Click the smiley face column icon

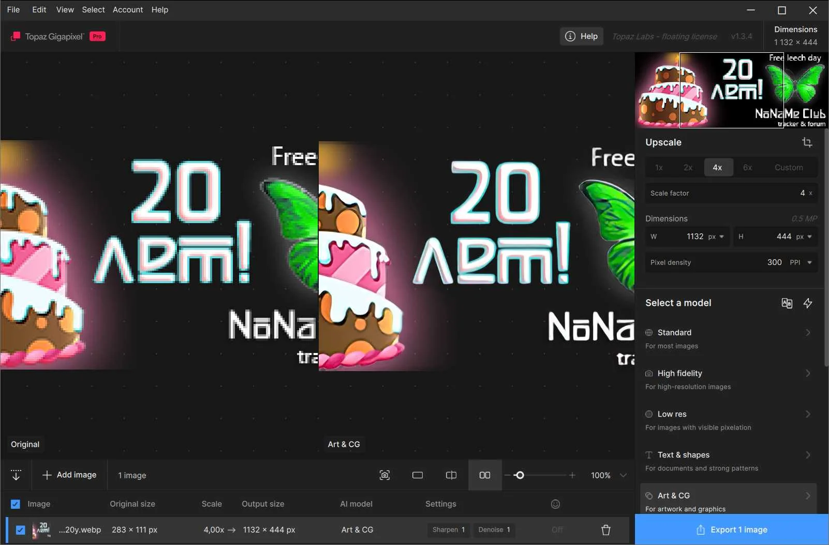pos(555,504)
